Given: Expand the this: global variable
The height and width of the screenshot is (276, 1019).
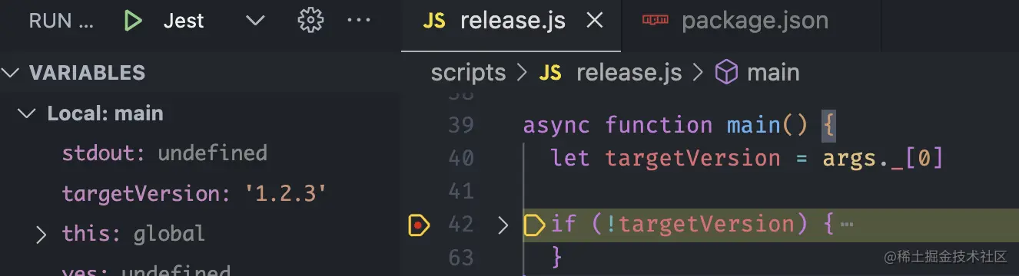Looking at the screenshot, I should point(41,234).
